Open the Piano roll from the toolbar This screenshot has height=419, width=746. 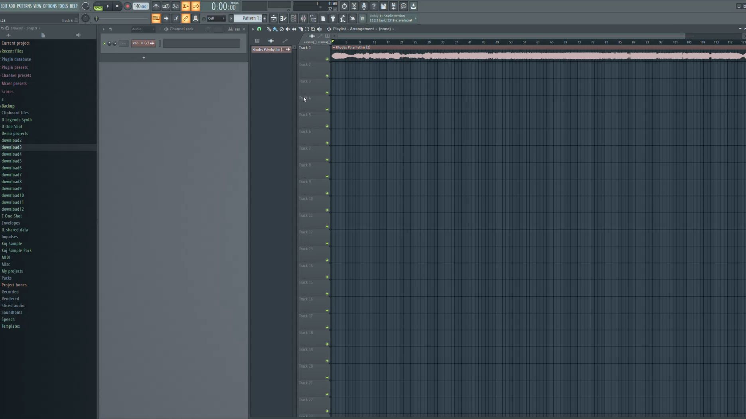(284, 18)
